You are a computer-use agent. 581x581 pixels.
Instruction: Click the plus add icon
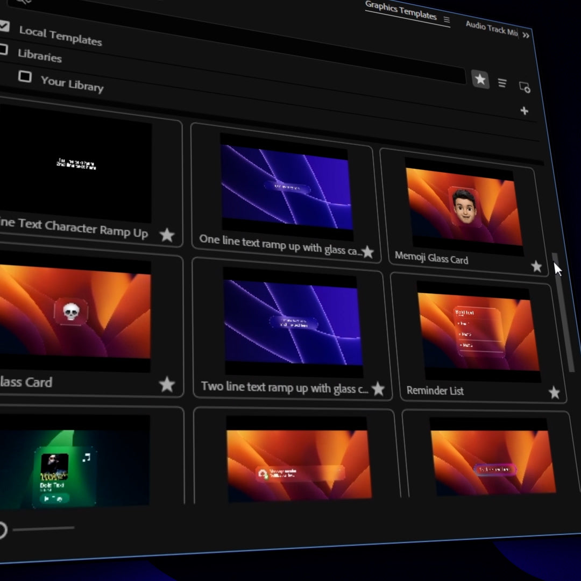(x=525, y=110)
